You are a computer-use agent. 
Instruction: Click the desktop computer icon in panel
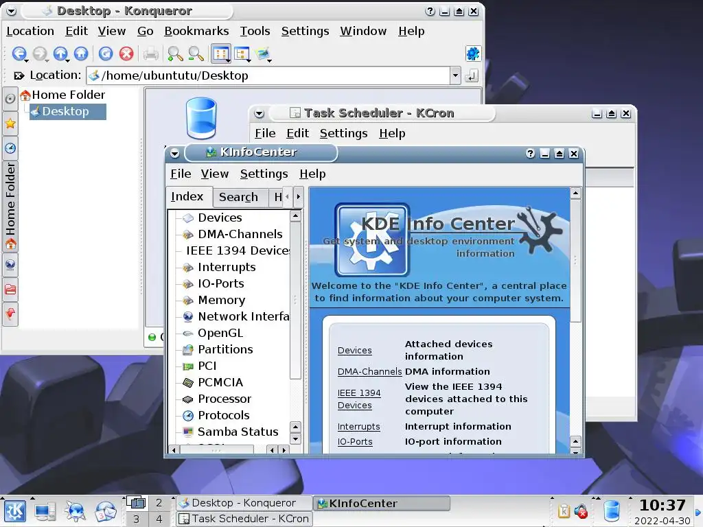(x=45, y=512)
